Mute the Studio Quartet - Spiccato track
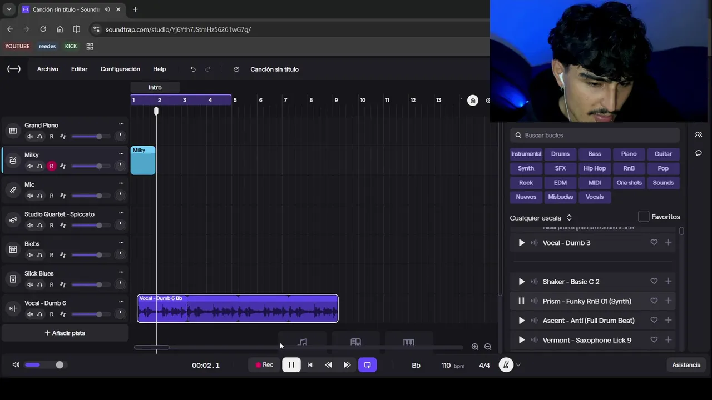 coord(31,225)
